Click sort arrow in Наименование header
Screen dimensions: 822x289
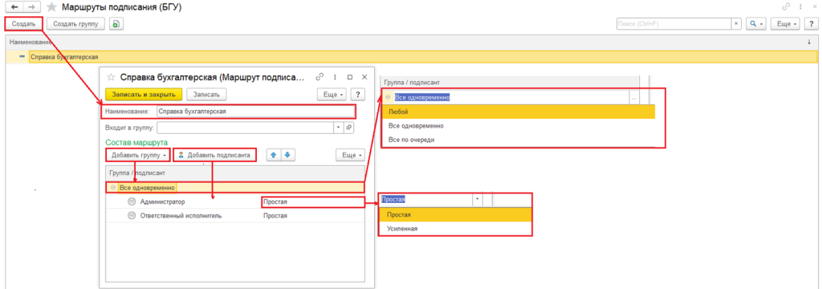[x=809, y=42]
